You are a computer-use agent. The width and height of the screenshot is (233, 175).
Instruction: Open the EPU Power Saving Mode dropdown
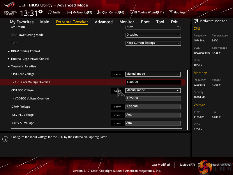point(153,35)
